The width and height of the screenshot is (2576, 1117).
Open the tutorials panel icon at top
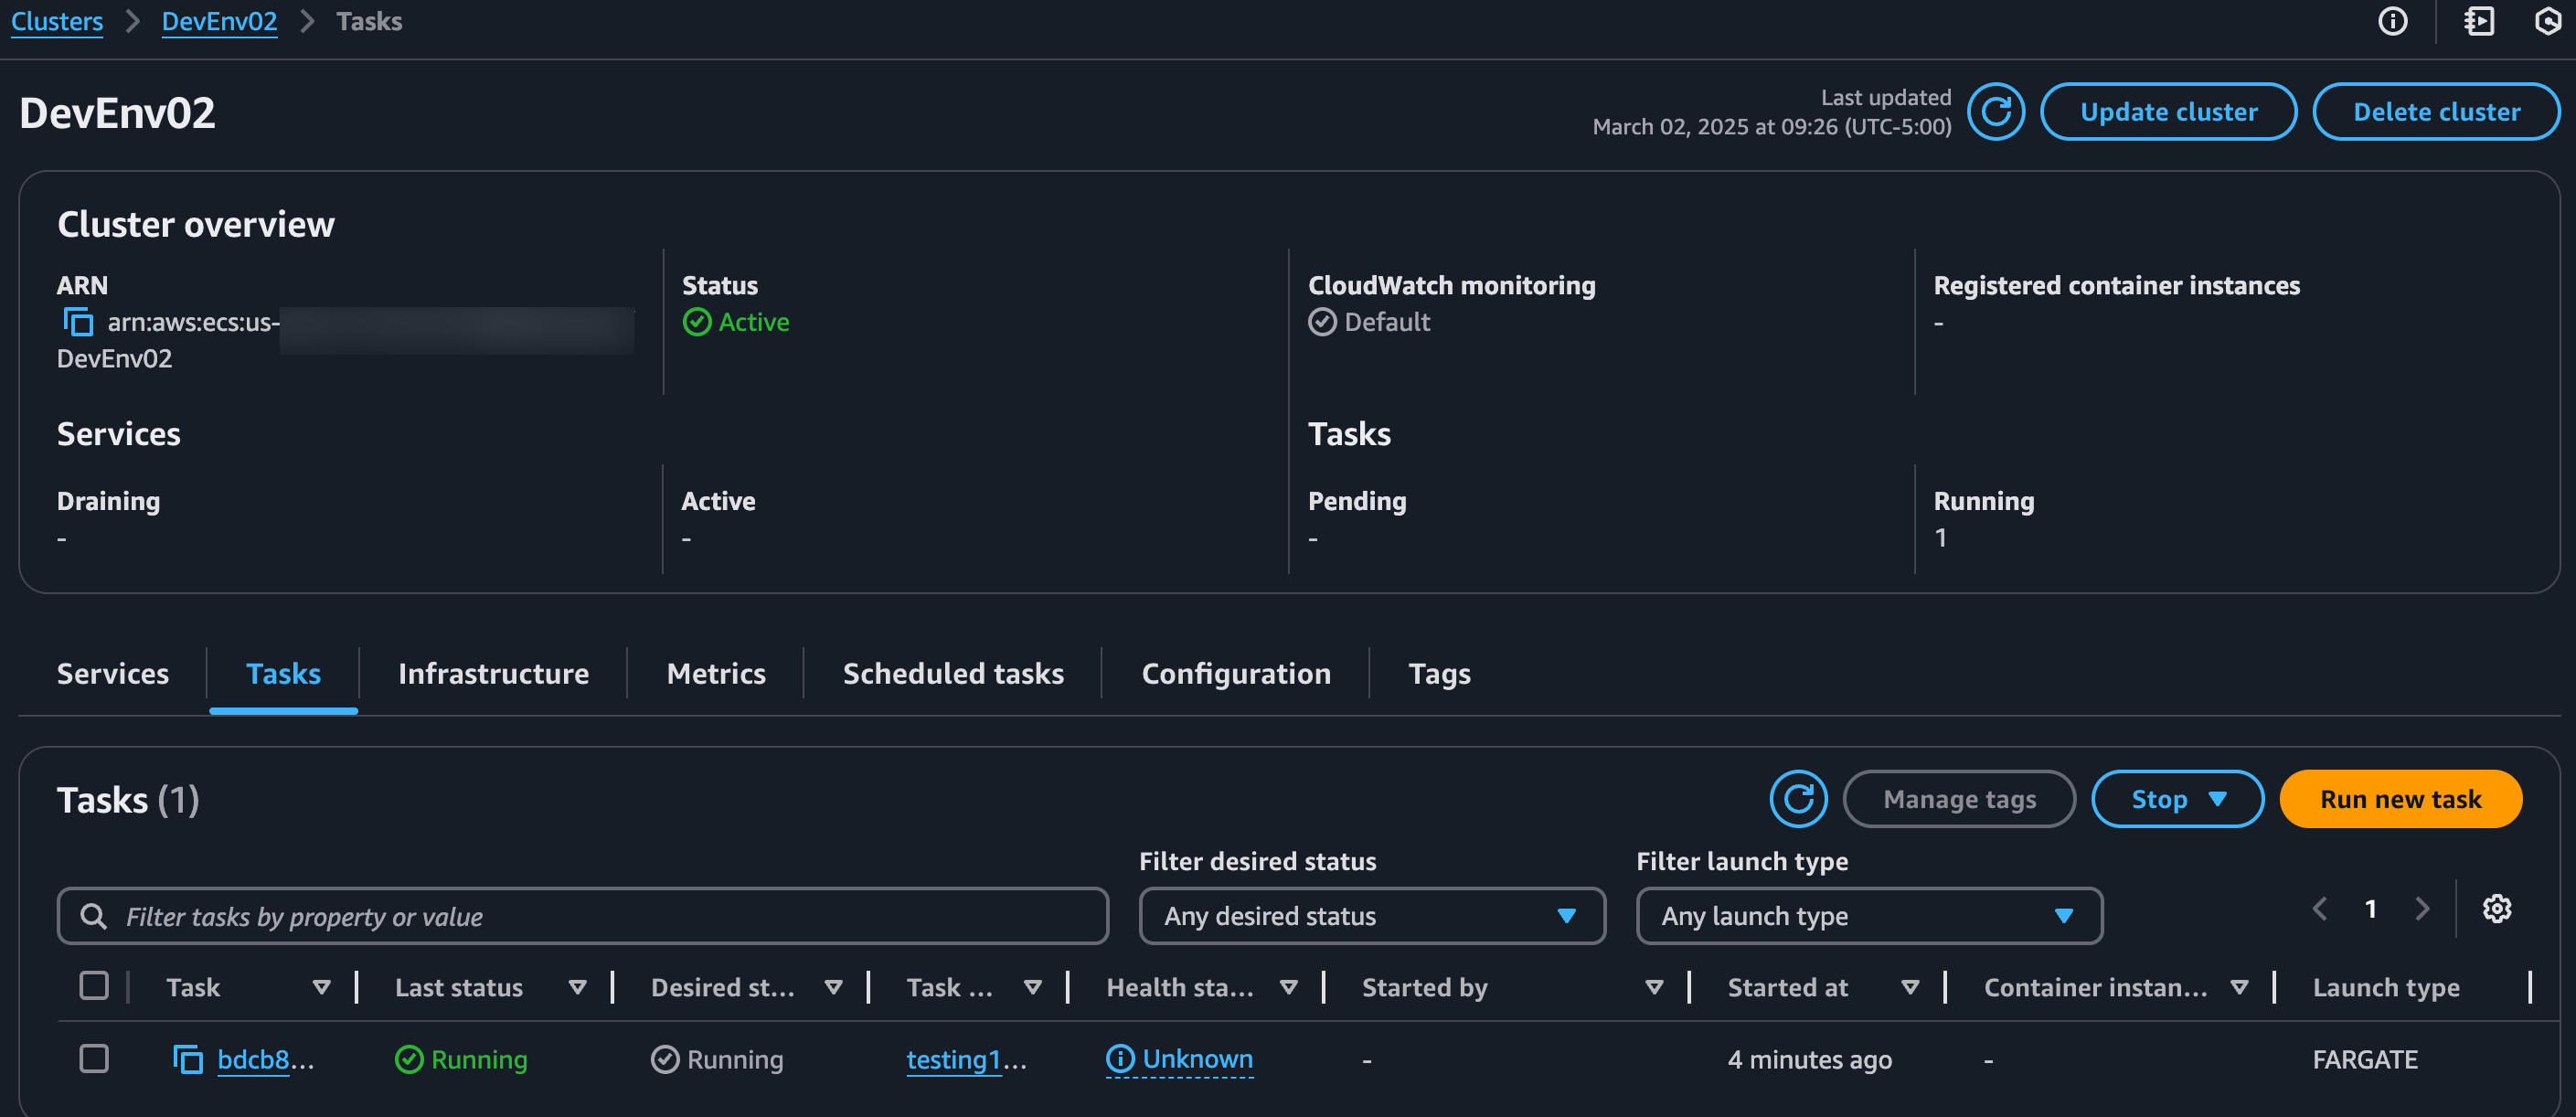click(x=2479, y=21)
